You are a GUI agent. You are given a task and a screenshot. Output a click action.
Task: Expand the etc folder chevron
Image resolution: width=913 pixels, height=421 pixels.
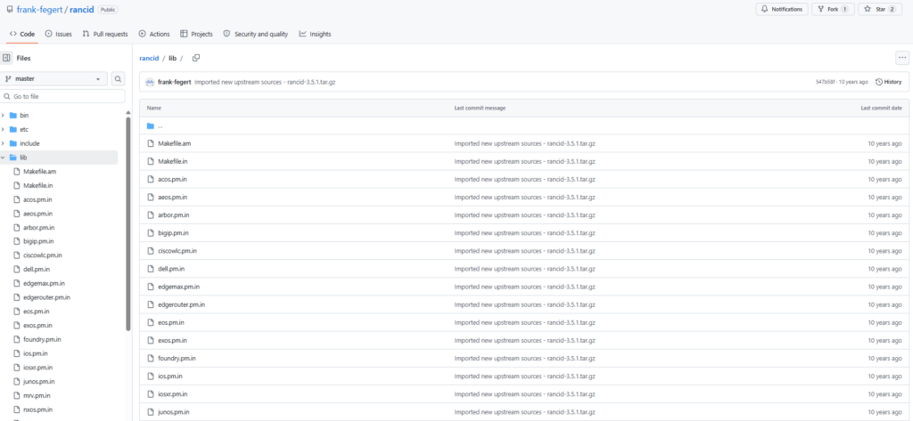pos(3,129)
